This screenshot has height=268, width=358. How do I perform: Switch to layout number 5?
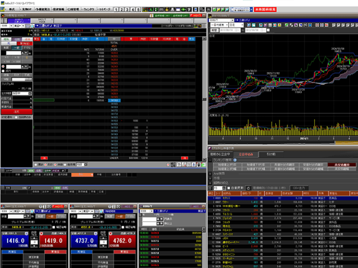click(138, 9)
